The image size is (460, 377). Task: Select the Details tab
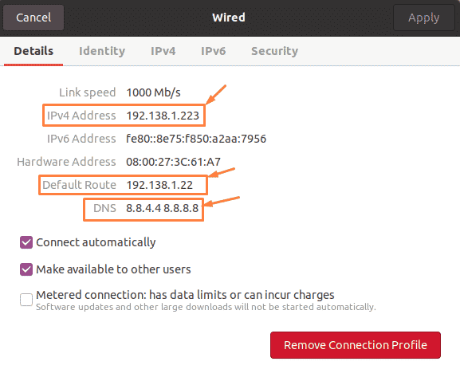tap(33, 51)
